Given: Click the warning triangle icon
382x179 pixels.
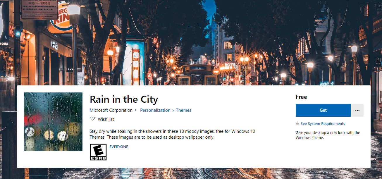Looking at the screenshot, I should [297, 123].
